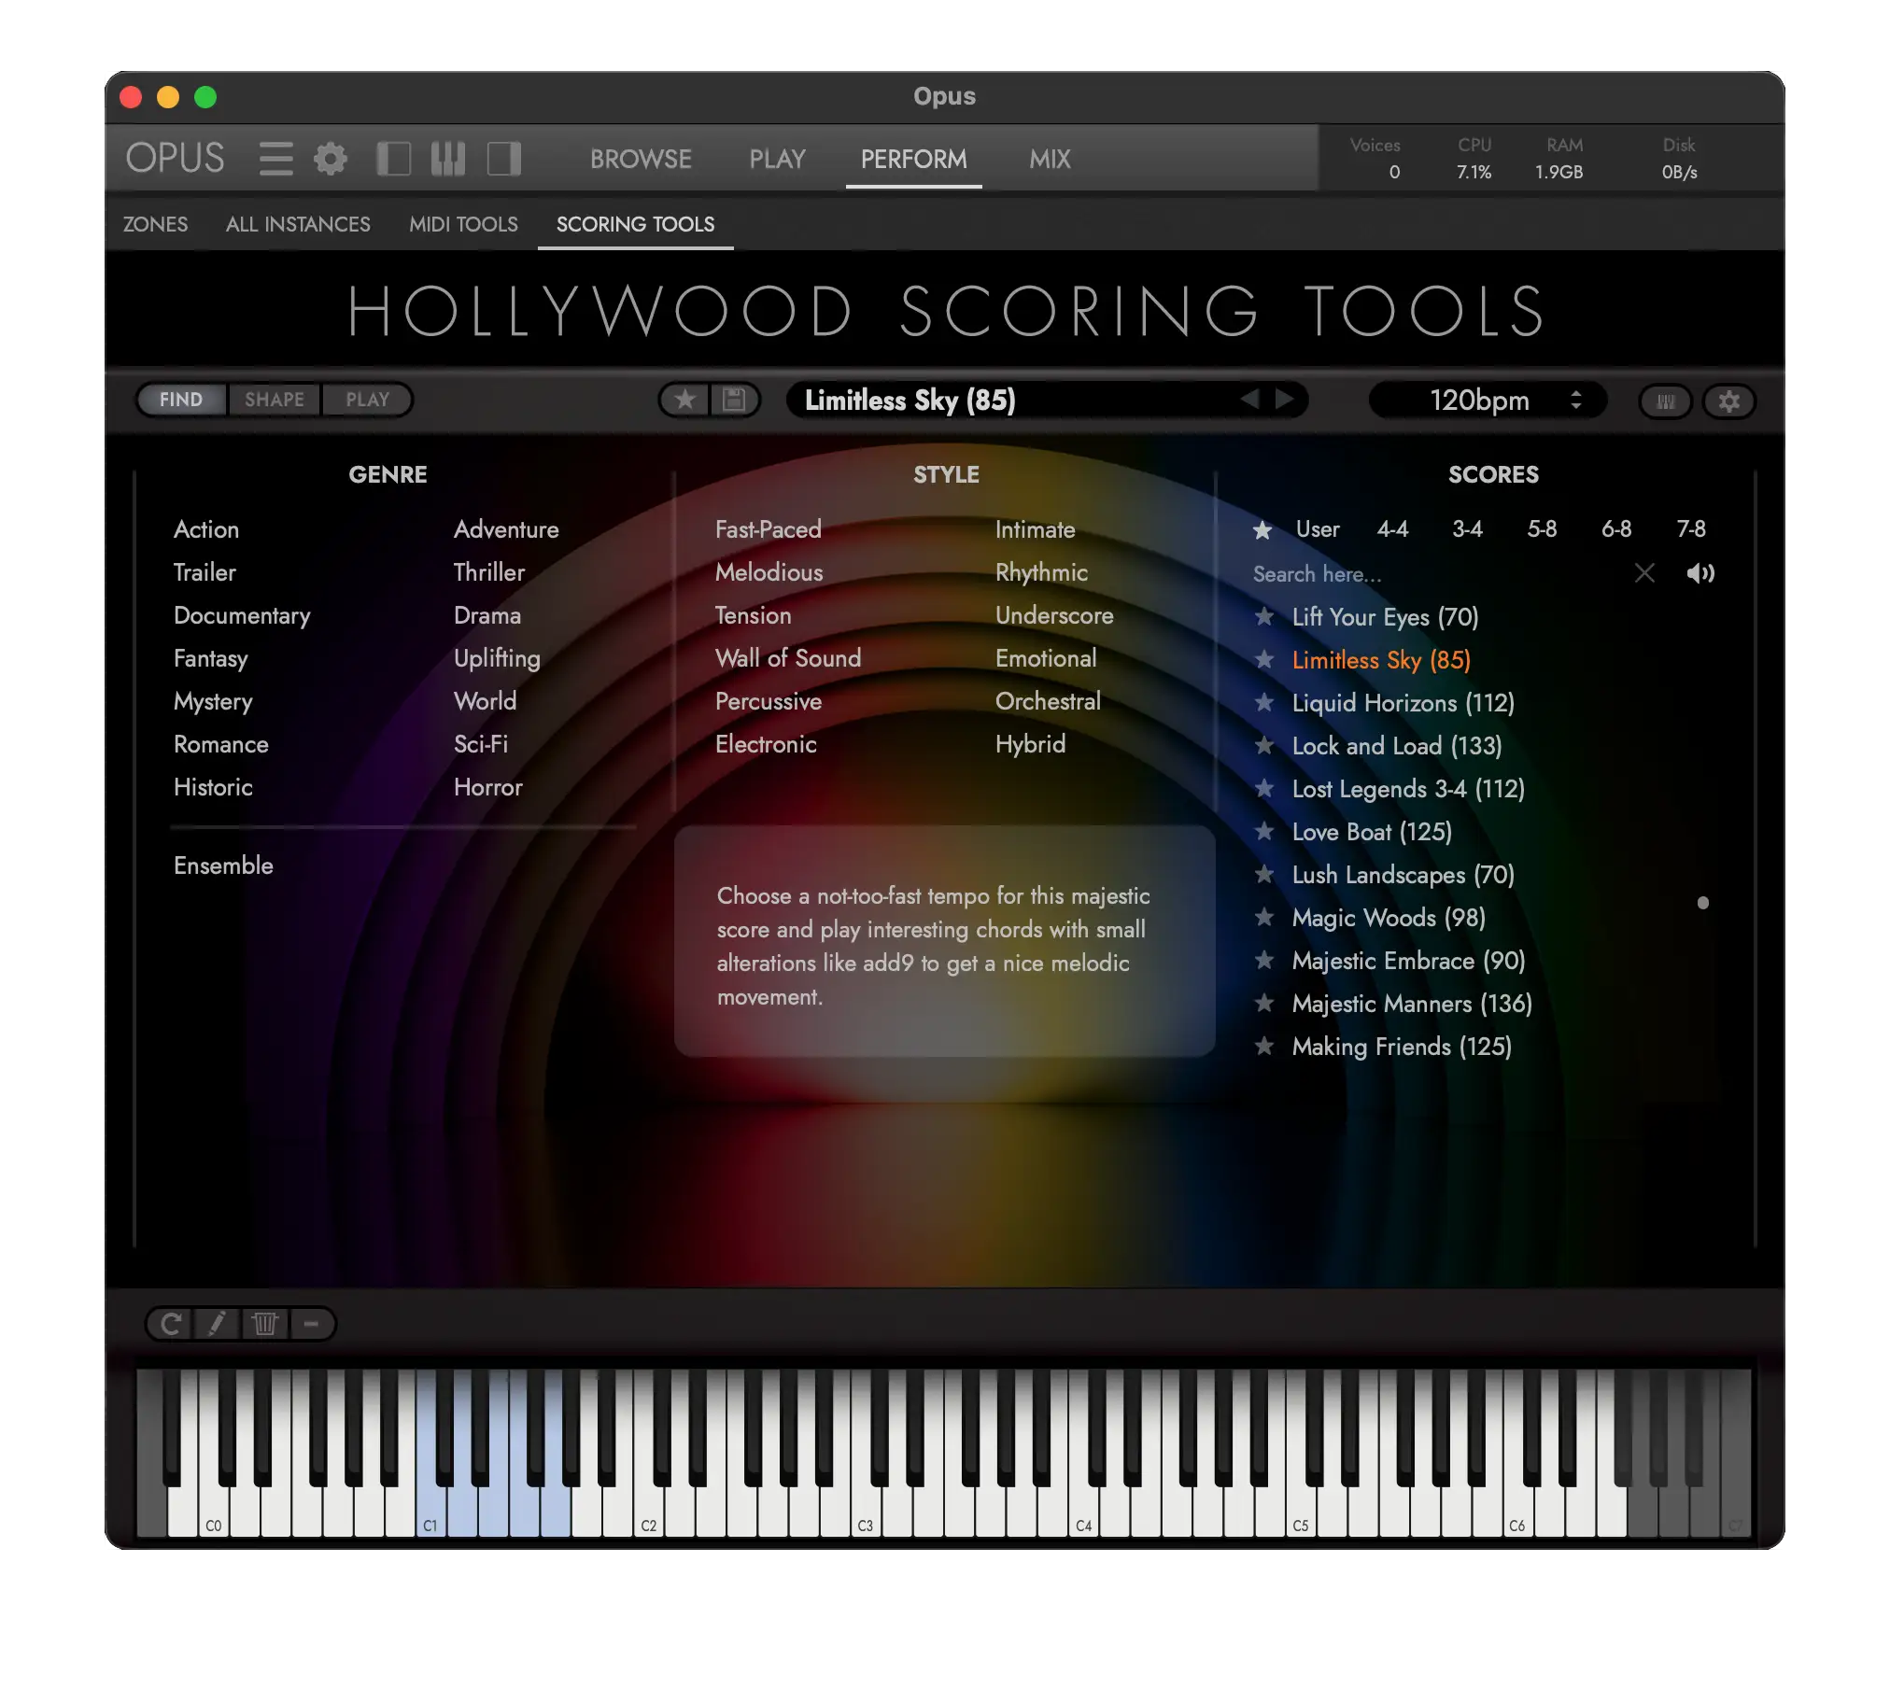Open Scoring Tools gear settings

pyautogui.click(x=1729, y=401)
